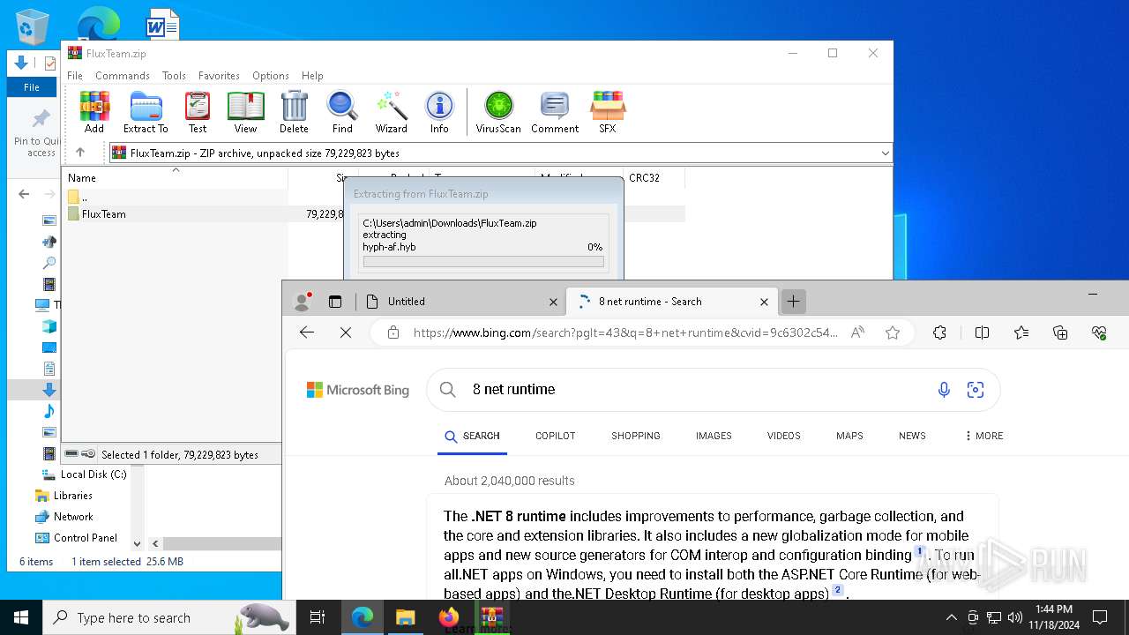Switch to IMAGES results tab
The height and width of the screenshot is (635, 1129).
(714, 436)
